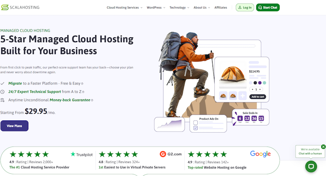Click the Google logo
326x176 pixels.
tap(260, 154)
